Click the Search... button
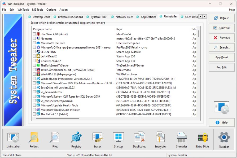Viewport: 237px width, 158px height. click(222, 47)
